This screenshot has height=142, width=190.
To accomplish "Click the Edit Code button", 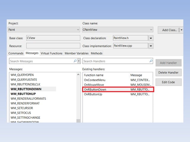I will (168, 82).
